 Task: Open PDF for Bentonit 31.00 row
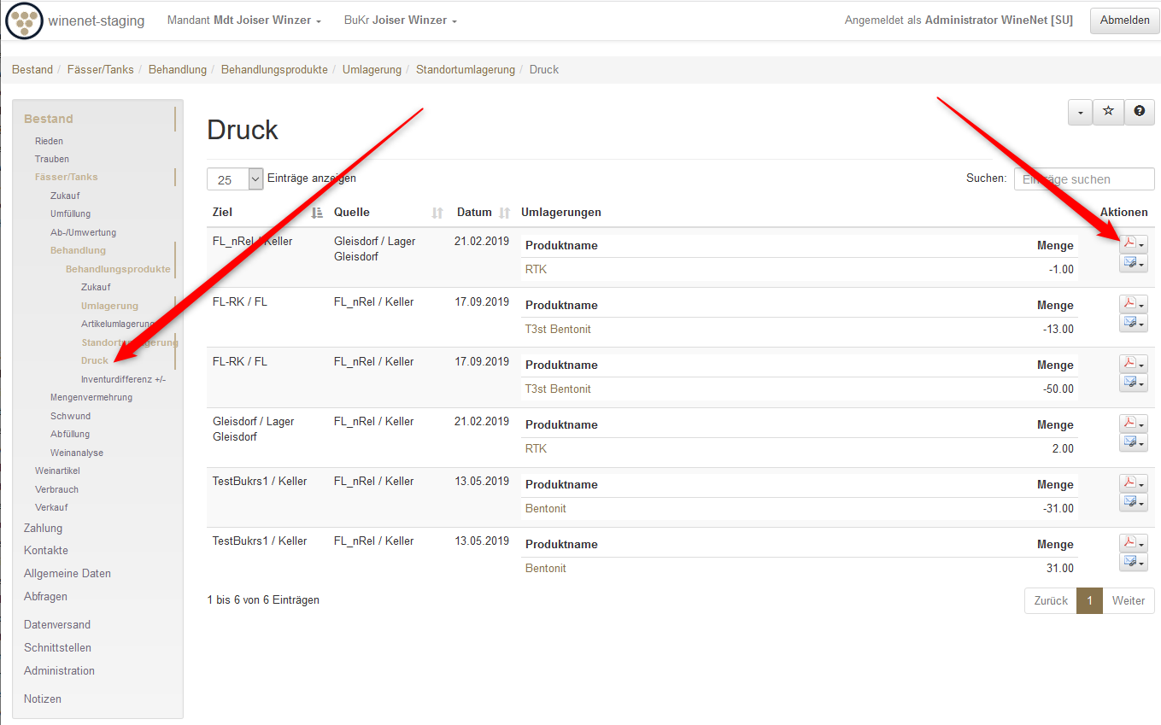click(x=1129, y=543)
